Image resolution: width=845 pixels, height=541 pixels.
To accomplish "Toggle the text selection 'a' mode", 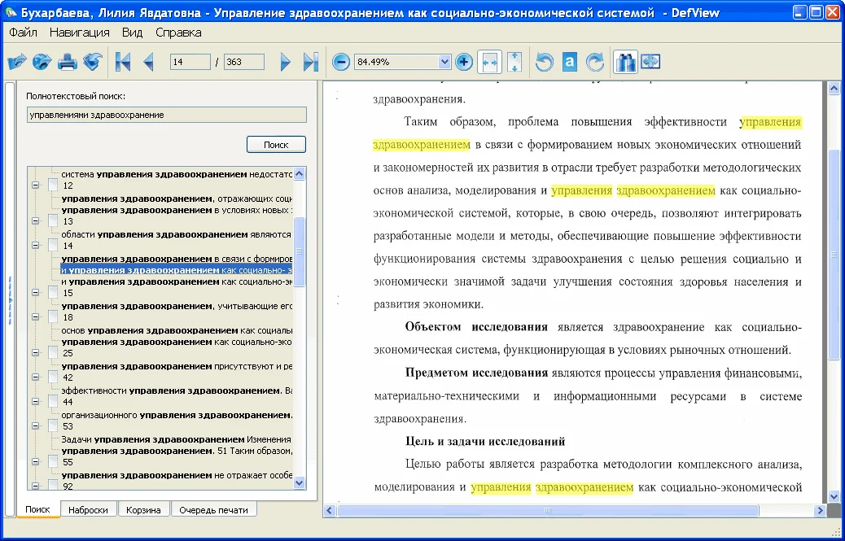I will [x=570, y=61].
